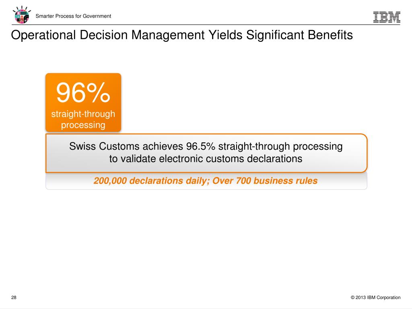Viewport: 412px width, 309px height.
Task: Click the horizontal header divider line
Action: (206, 25)
